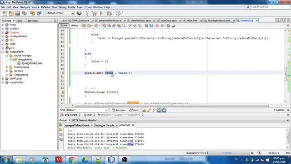
Task: Switch to the Services tab
Action: [32, 20]
